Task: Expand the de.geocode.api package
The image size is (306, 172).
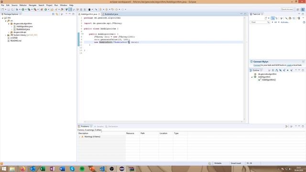Action: [x=9, y=32]
